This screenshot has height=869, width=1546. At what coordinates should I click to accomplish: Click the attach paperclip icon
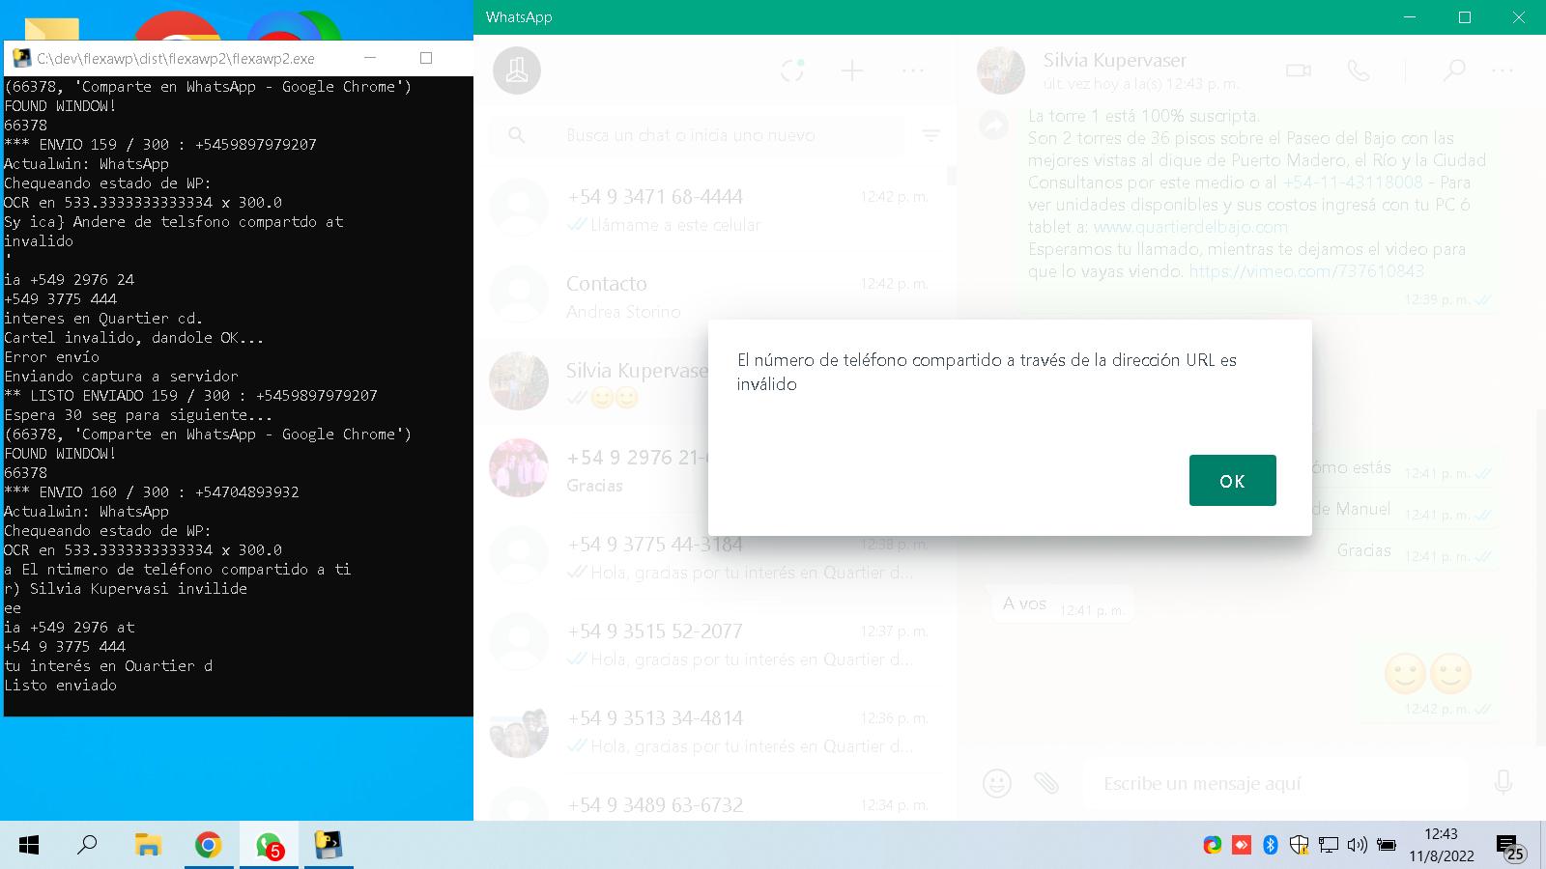(x=1046, y=782)
